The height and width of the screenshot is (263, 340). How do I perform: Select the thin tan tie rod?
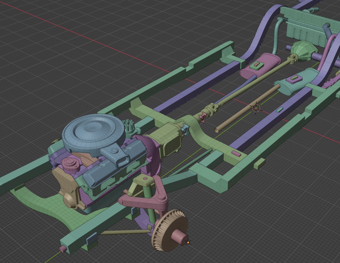[x=125, y=232]
